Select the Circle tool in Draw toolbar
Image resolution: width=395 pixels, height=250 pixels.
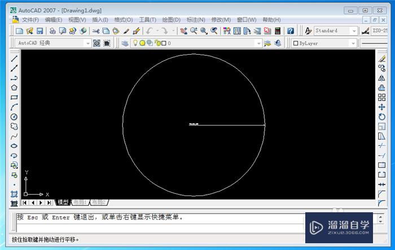[14, 117]
